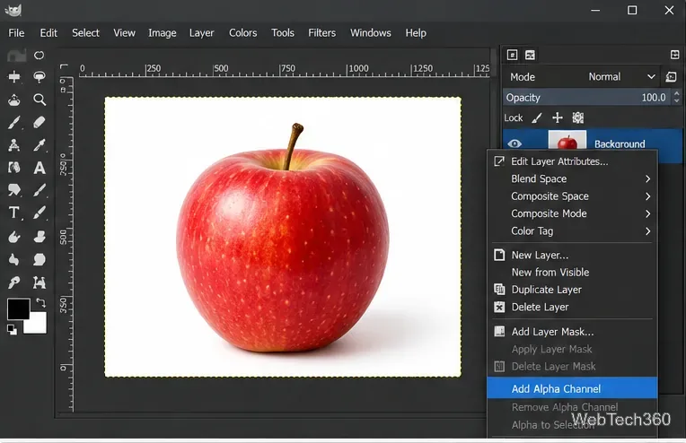Select the ellipse select tool
The image size is (686, 443).
pos(40,55)
